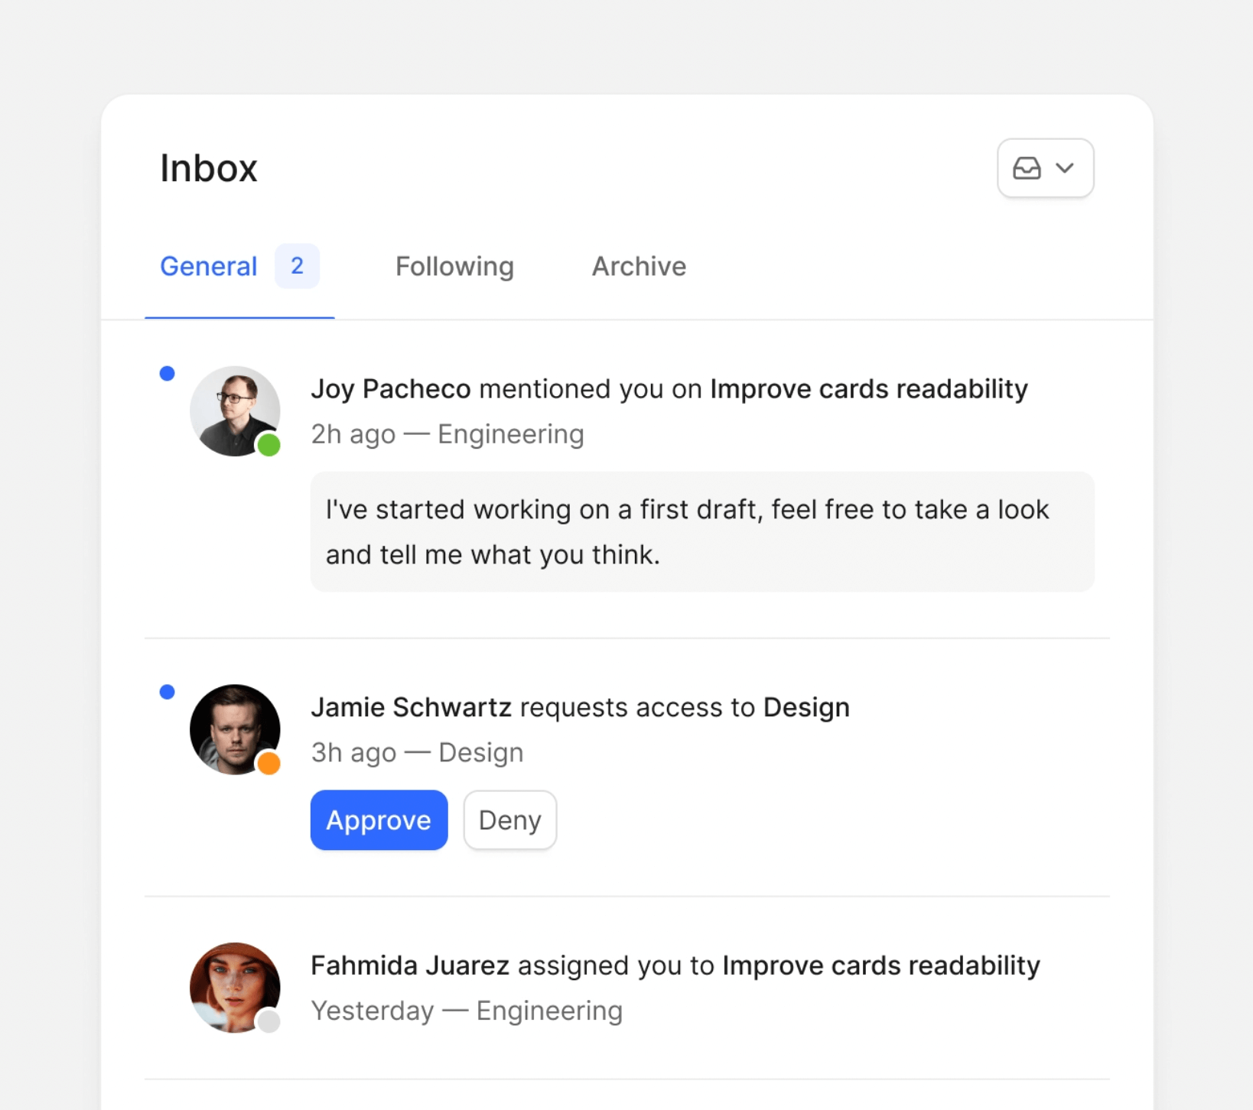This screenshot has height=1110, width=1253.
Task: Click the Fahmida Juarez name link
Action: click(410, 966)
